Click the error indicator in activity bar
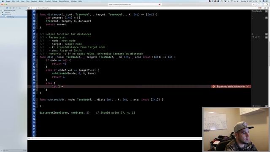Screen dimensions: 270x152 (x=159, y=5)
